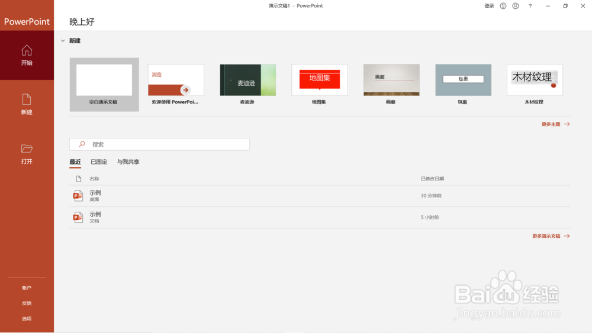Open the 更多演示文稿 link
This screenshot has width=592, height=333.
[x=546, y=236]
